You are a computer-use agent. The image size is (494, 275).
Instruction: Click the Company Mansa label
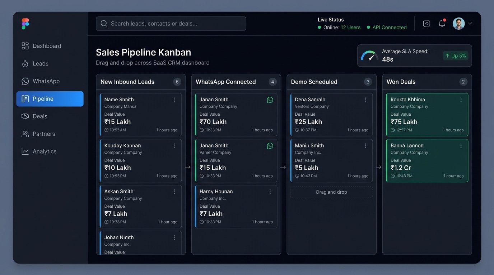(120, 106)
